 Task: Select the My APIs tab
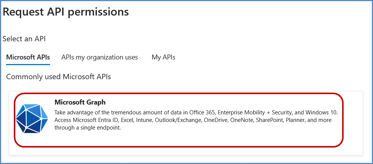pos(163,58)
